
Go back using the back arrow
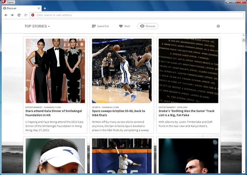pyautogui.click(x=6, y=15)
